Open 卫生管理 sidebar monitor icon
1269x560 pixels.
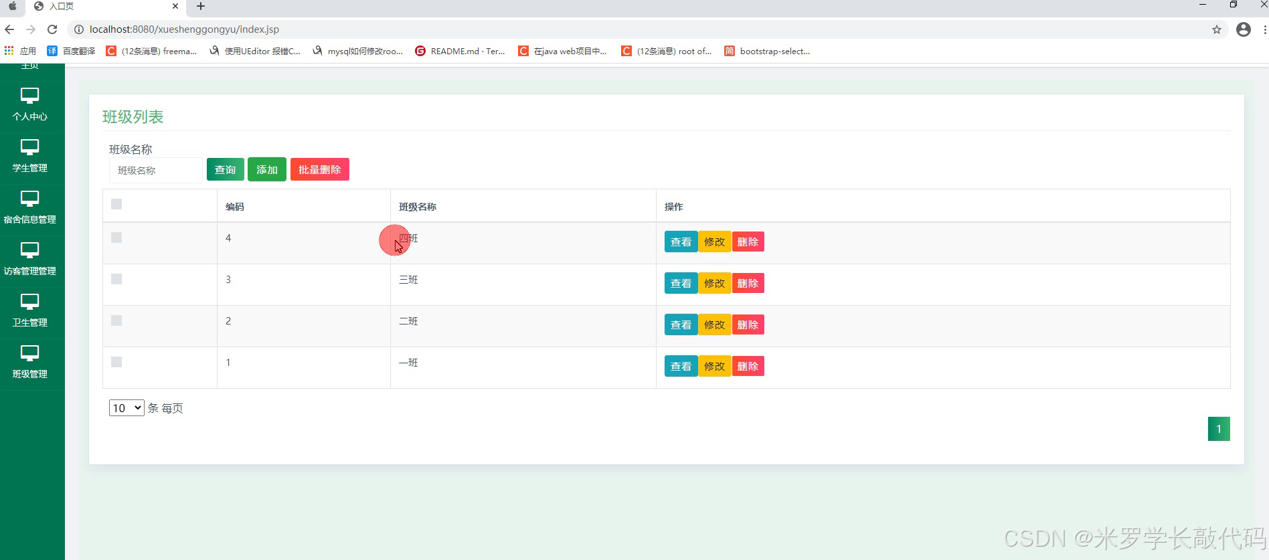pyautogui.click(x=29, y=302)
